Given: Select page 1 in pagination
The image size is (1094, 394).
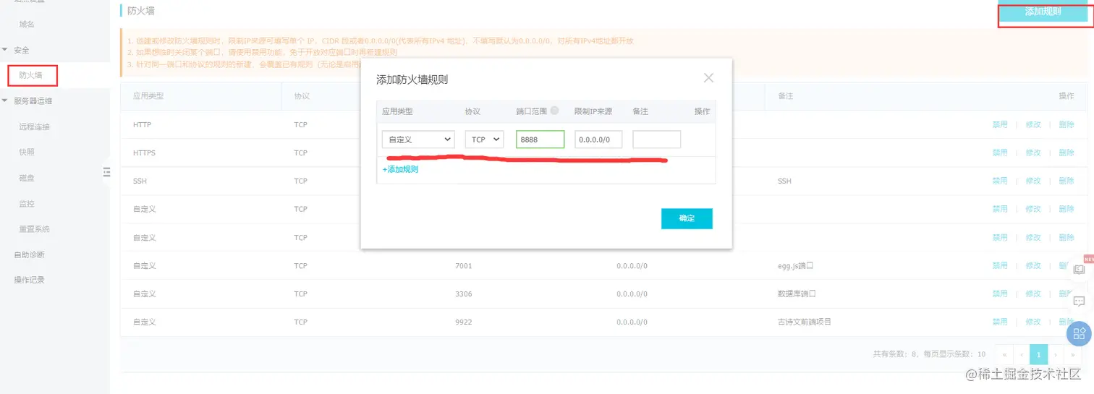Looking at the screenshot, I should 1038,354.
